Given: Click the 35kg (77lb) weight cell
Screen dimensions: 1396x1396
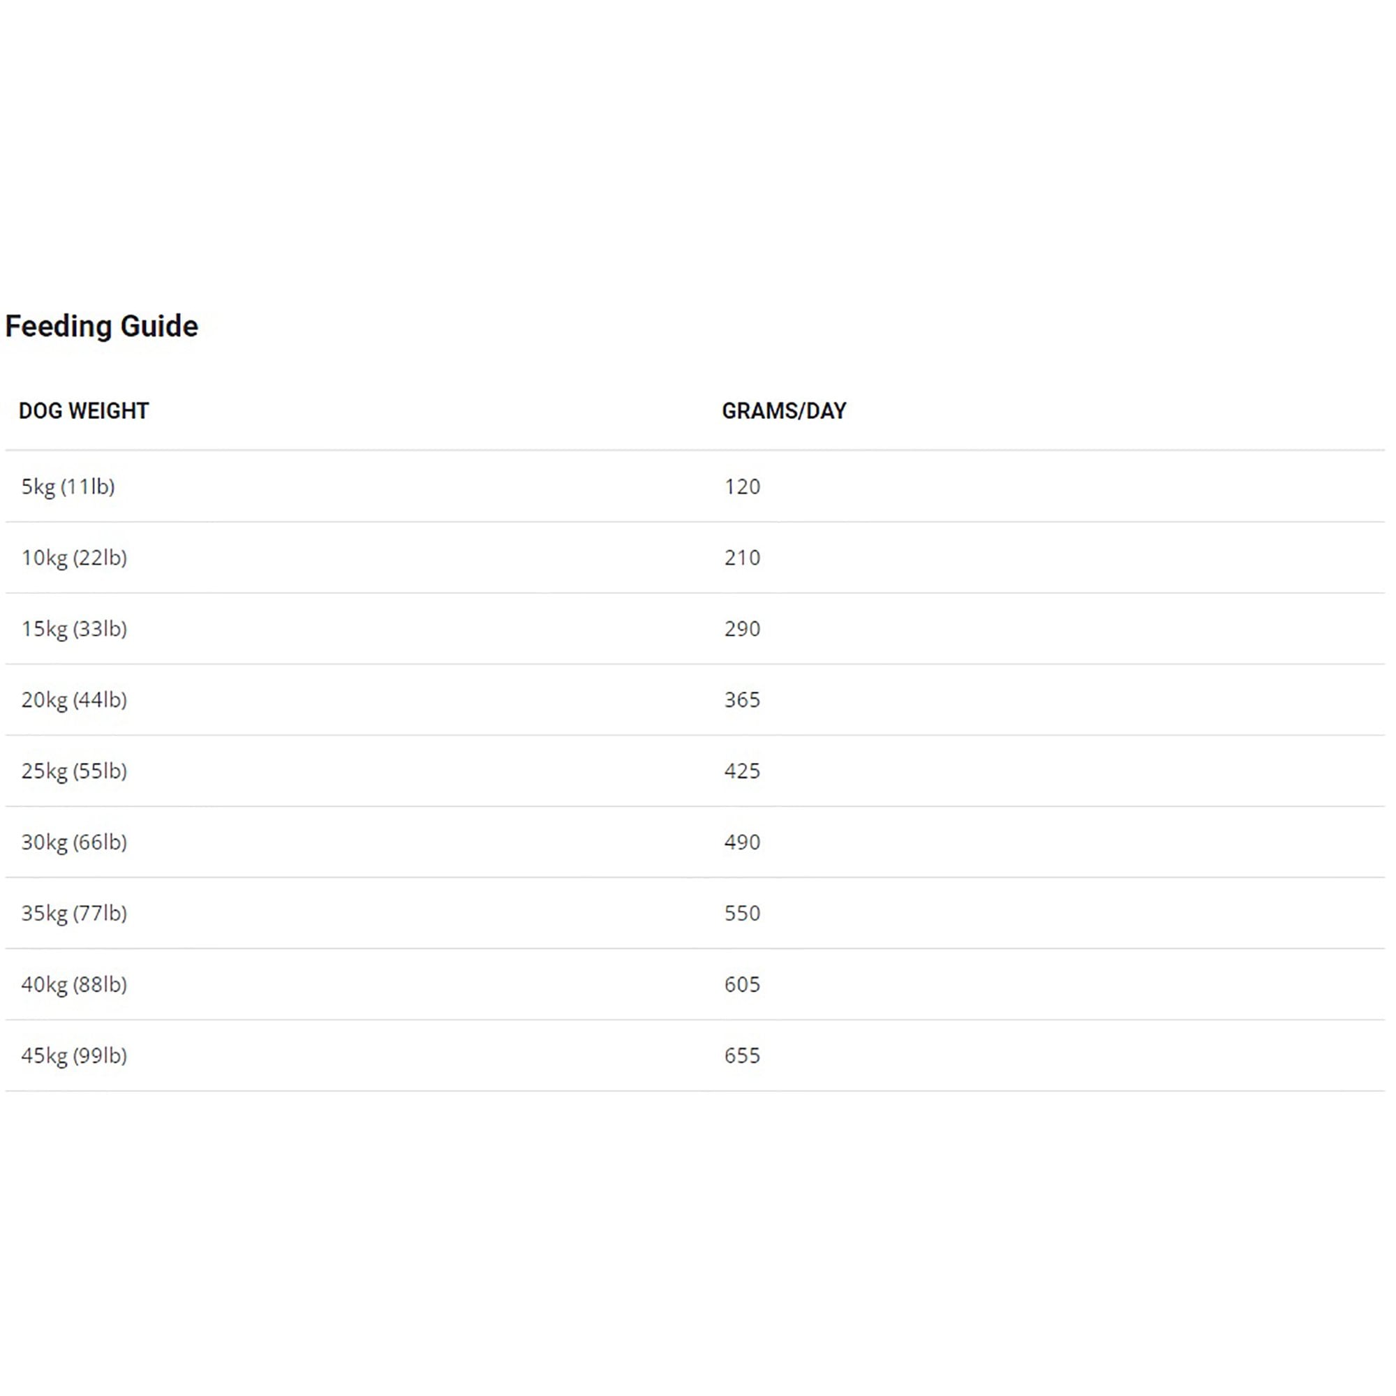Looking at the screenshot, I should pos(74,913).
